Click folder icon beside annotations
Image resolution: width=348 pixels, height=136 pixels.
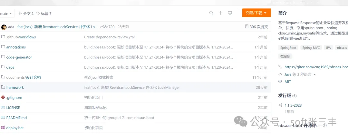point(3,47)
